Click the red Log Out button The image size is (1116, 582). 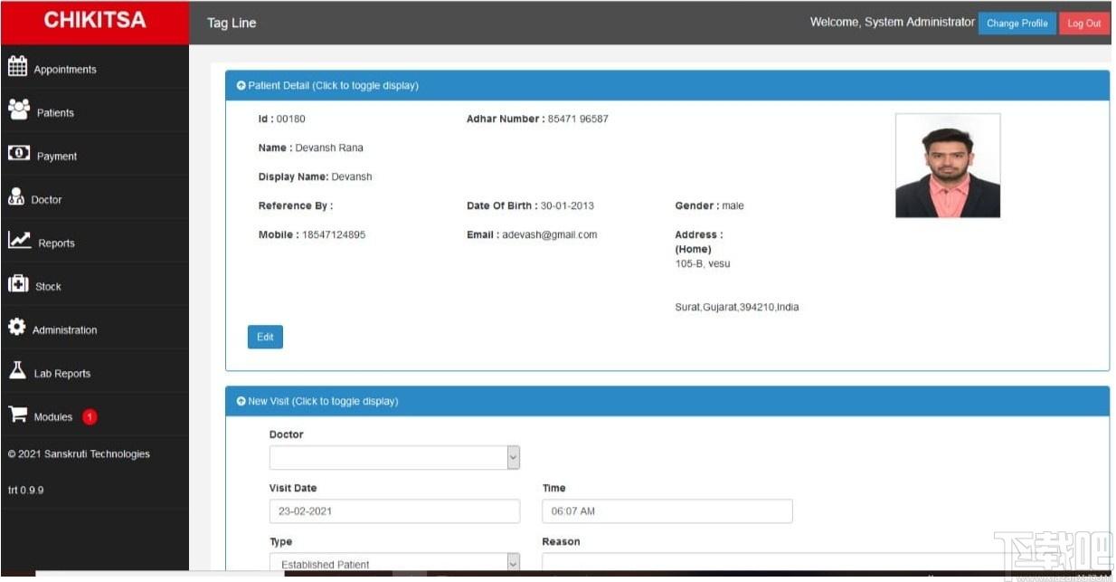[x=1083, y=24]
